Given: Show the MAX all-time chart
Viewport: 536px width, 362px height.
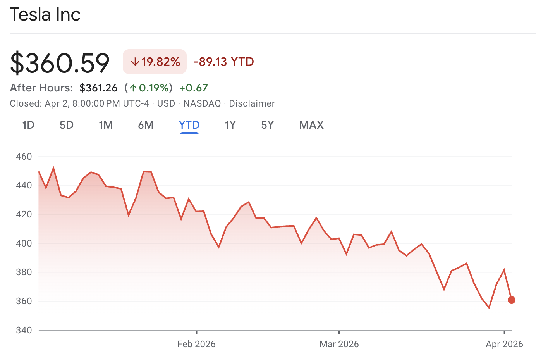Looking at the screenshot, I should click(x=311, y=125).
